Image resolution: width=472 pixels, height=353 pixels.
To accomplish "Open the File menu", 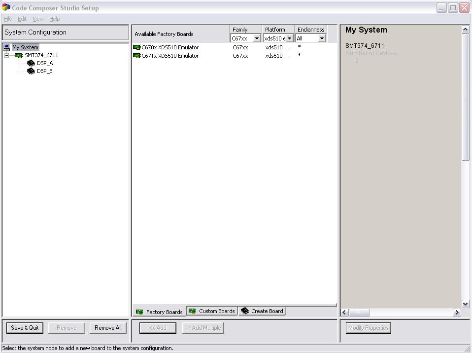I will click(x=8, y=19).
